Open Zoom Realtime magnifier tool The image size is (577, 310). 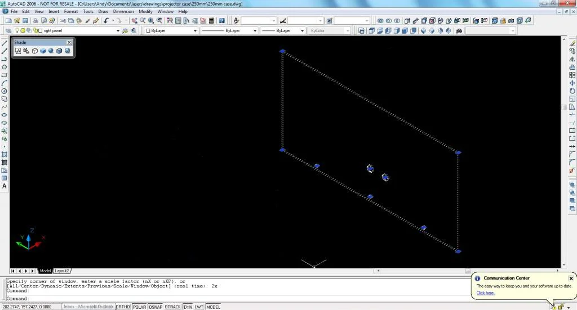click(143, 21)
